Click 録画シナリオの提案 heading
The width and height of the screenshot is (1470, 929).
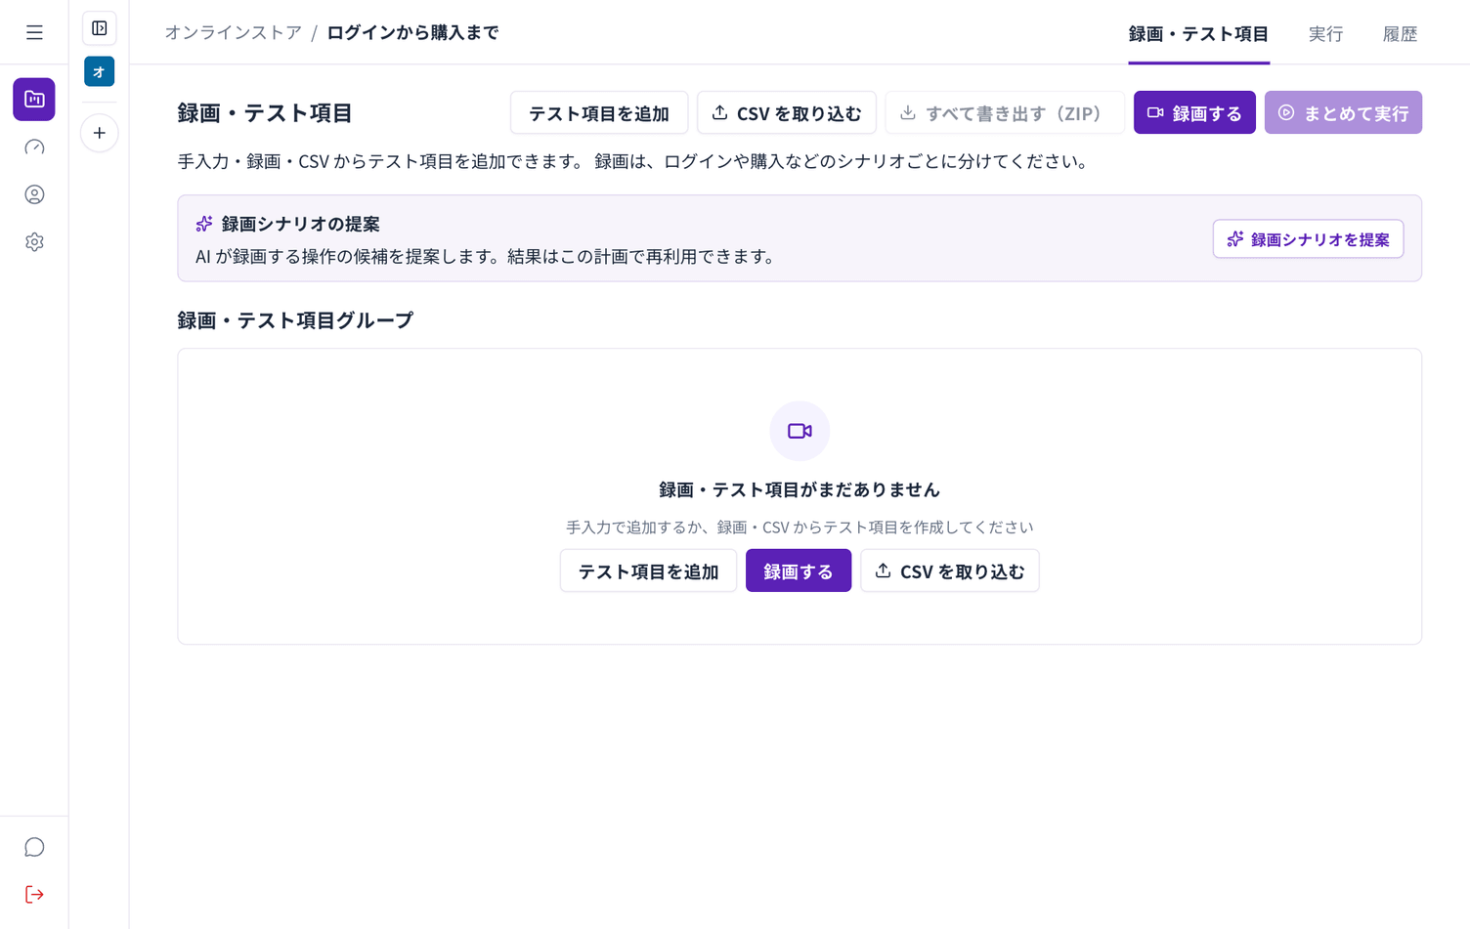tap(300, 224)
